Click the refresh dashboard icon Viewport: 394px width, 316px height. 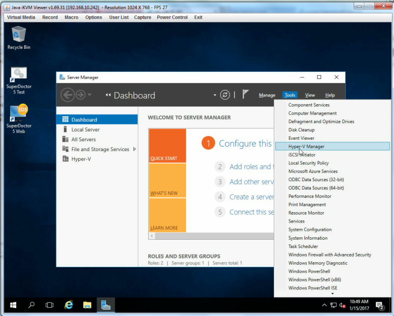pos(225,95)
